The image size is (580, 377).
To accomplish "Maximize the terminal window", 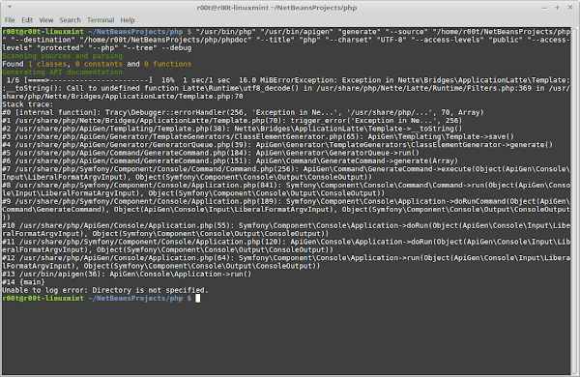I will click(557, 8).
